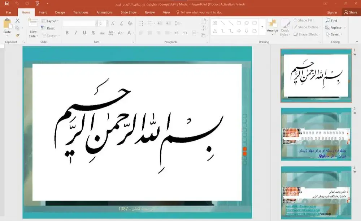Click the Sign in link

click(x=332, y=12)
